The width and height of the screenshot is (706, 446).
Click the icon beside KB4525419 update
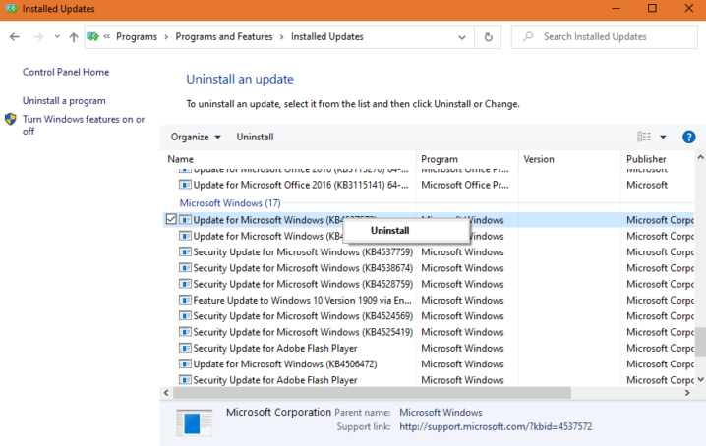pyautogui.click(x=185, y=332)
